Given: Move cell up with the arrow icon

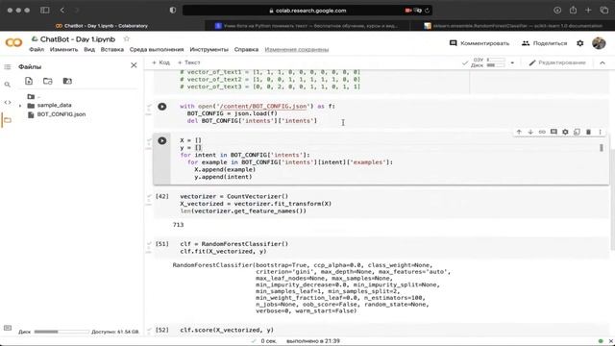Looking at the screenshot, I should point(519,132).
